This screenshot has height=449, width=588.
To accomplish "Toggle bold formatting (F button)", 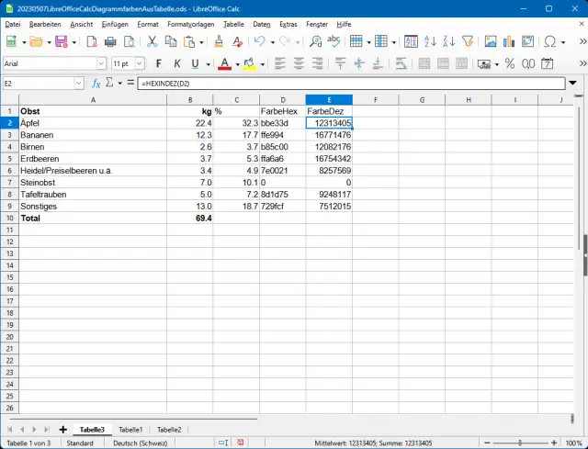I will coord(158,63).
